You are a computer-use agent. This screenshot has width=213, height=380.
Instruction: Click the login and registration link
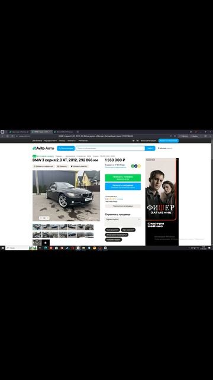click(149, 141)
